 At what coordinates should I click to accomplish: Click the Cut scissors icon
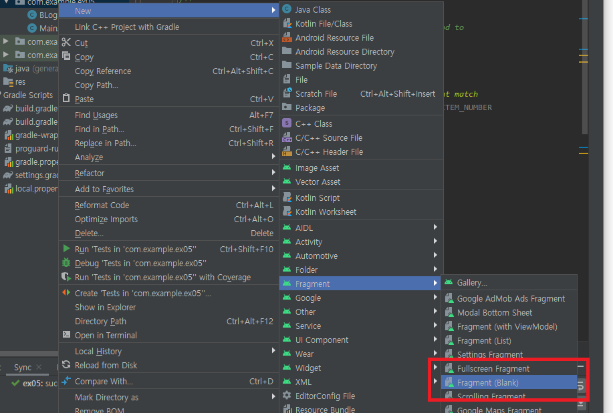pyautogui.click(x=66, y=42)
